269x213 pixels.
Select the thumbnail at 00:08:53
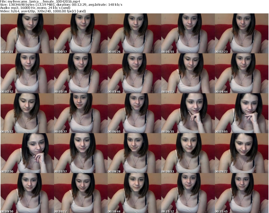click(x=188, y=153)
